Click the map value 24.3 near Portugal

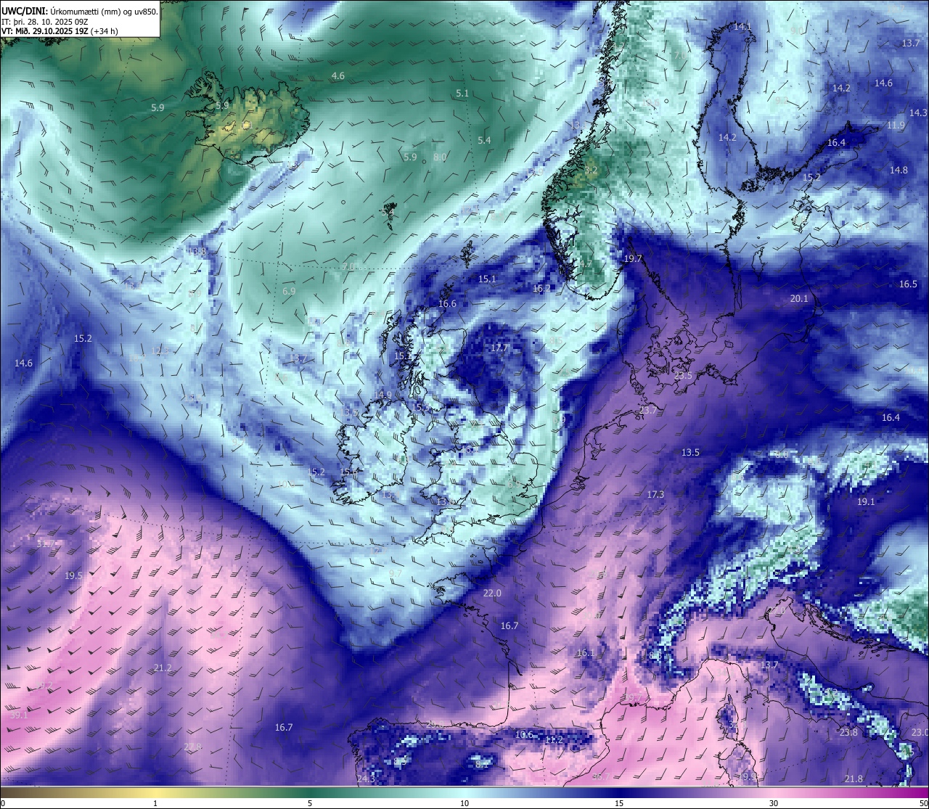click(x=367, y=779)
